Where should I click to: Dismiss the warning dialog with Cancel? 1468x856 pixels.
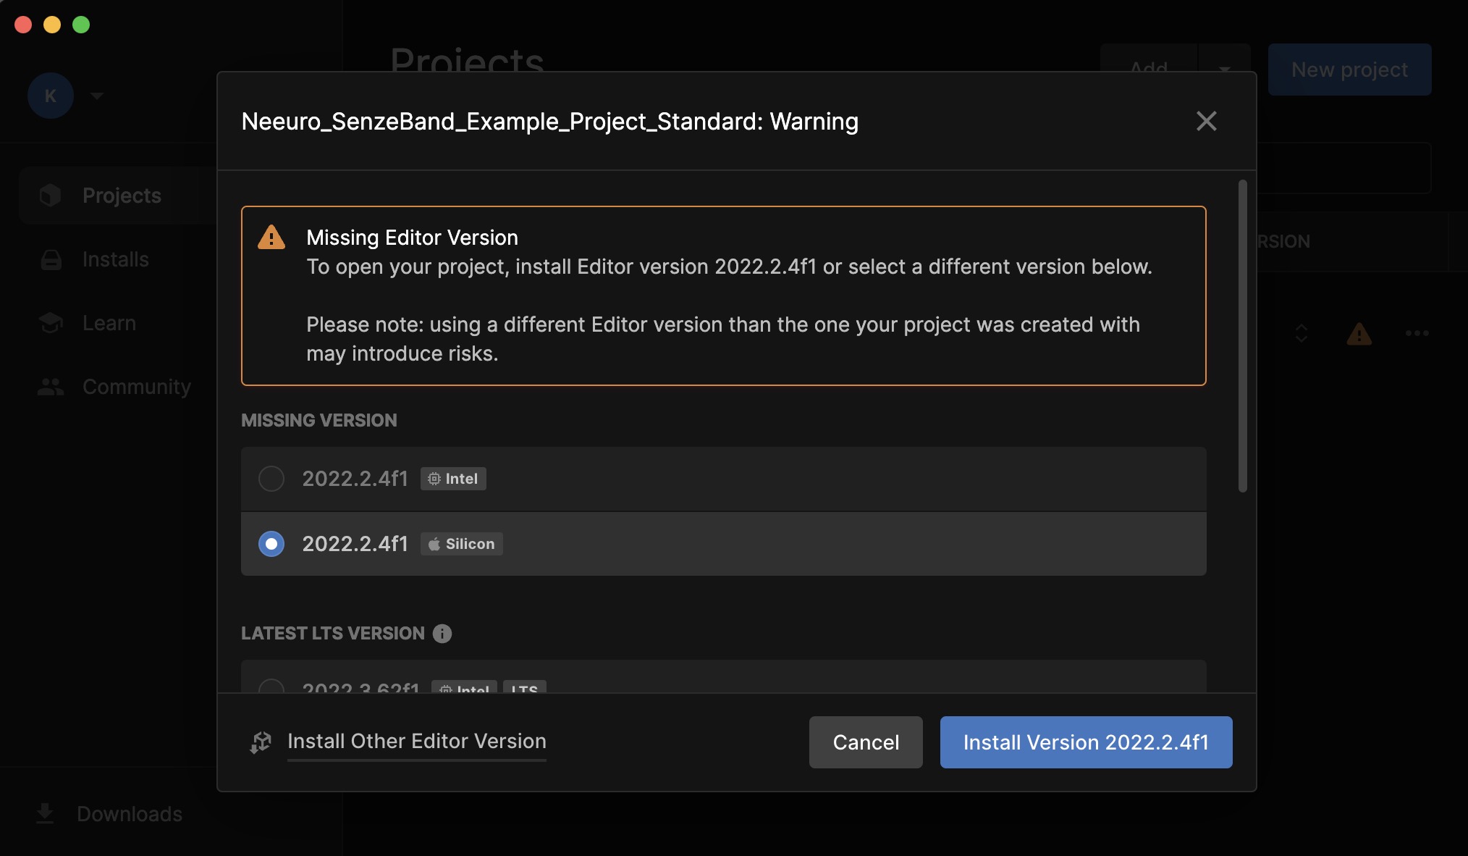(x=865, y=742)
